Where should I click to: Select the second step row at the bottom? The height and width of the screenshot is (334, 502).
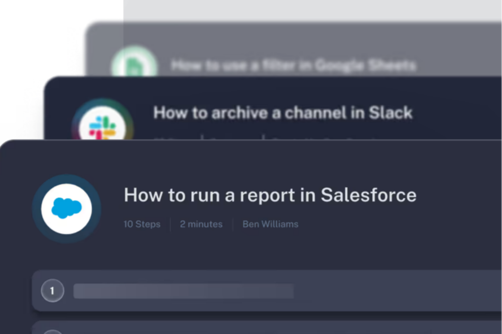point(261,328)
